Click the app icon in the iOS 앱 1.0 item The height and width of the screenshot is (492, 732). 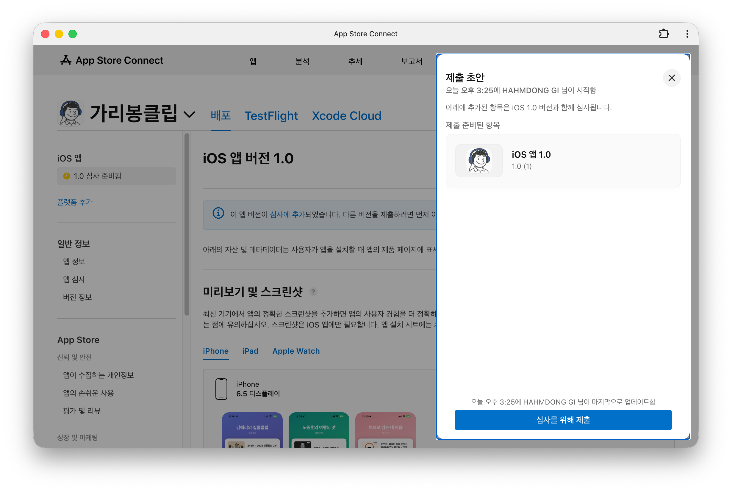(x=479, y=161)
